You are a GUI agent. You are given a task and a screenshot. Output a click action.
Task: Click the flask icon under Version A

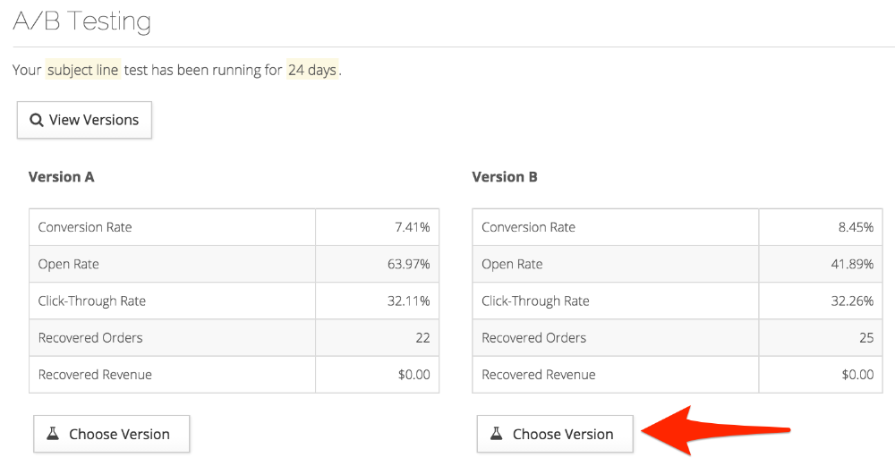[x=53, y=434]
